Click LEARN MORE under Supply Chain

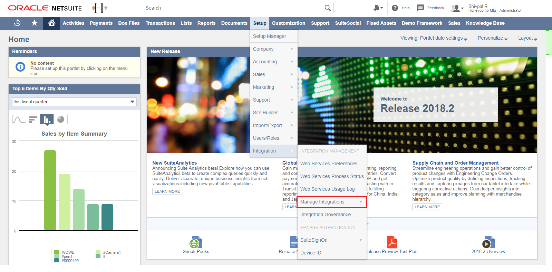pyautogui.click(x=427, y=207)
